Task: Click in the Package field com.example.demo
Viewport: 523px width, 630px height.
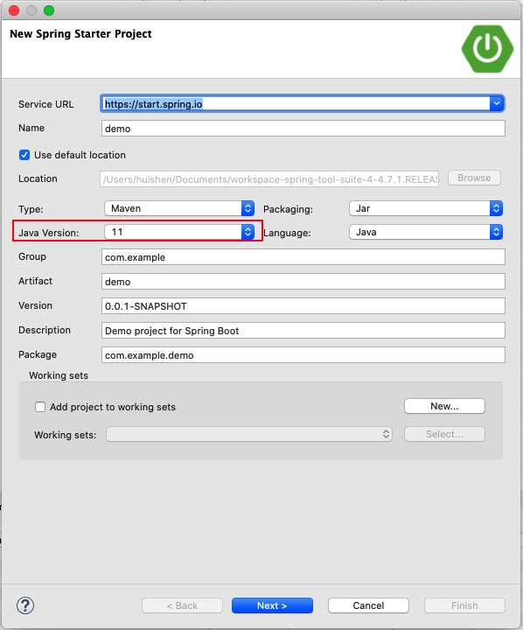Action: coord(303,355)
